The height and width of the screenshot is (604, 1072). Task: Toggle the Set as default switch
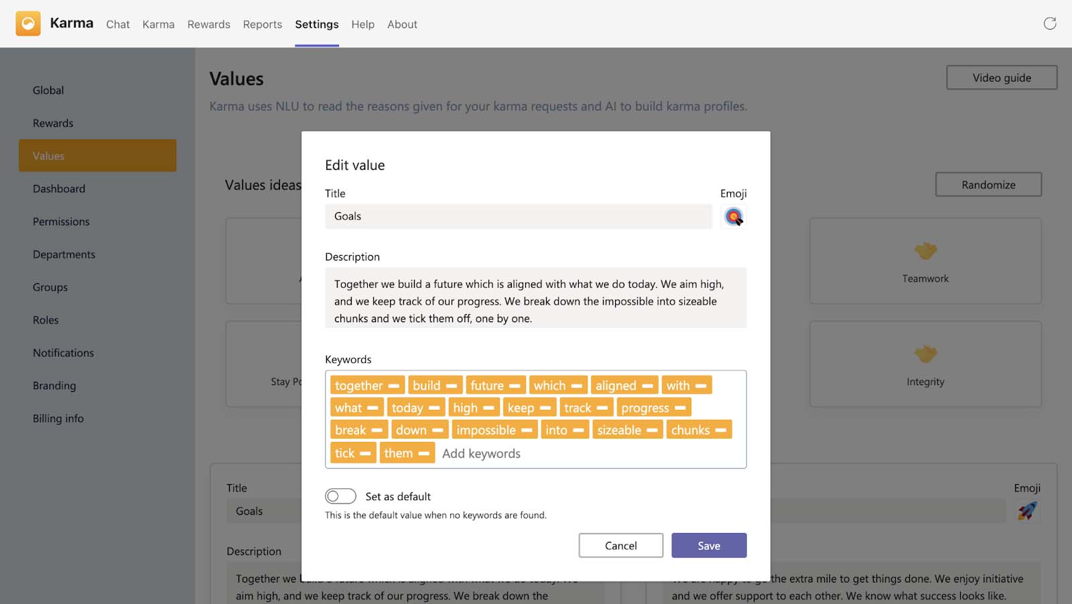pyautogui.click(x=340, y=496)
